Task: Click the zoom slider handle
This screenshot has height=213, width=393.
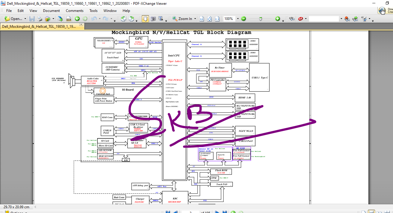Action: 261,18
